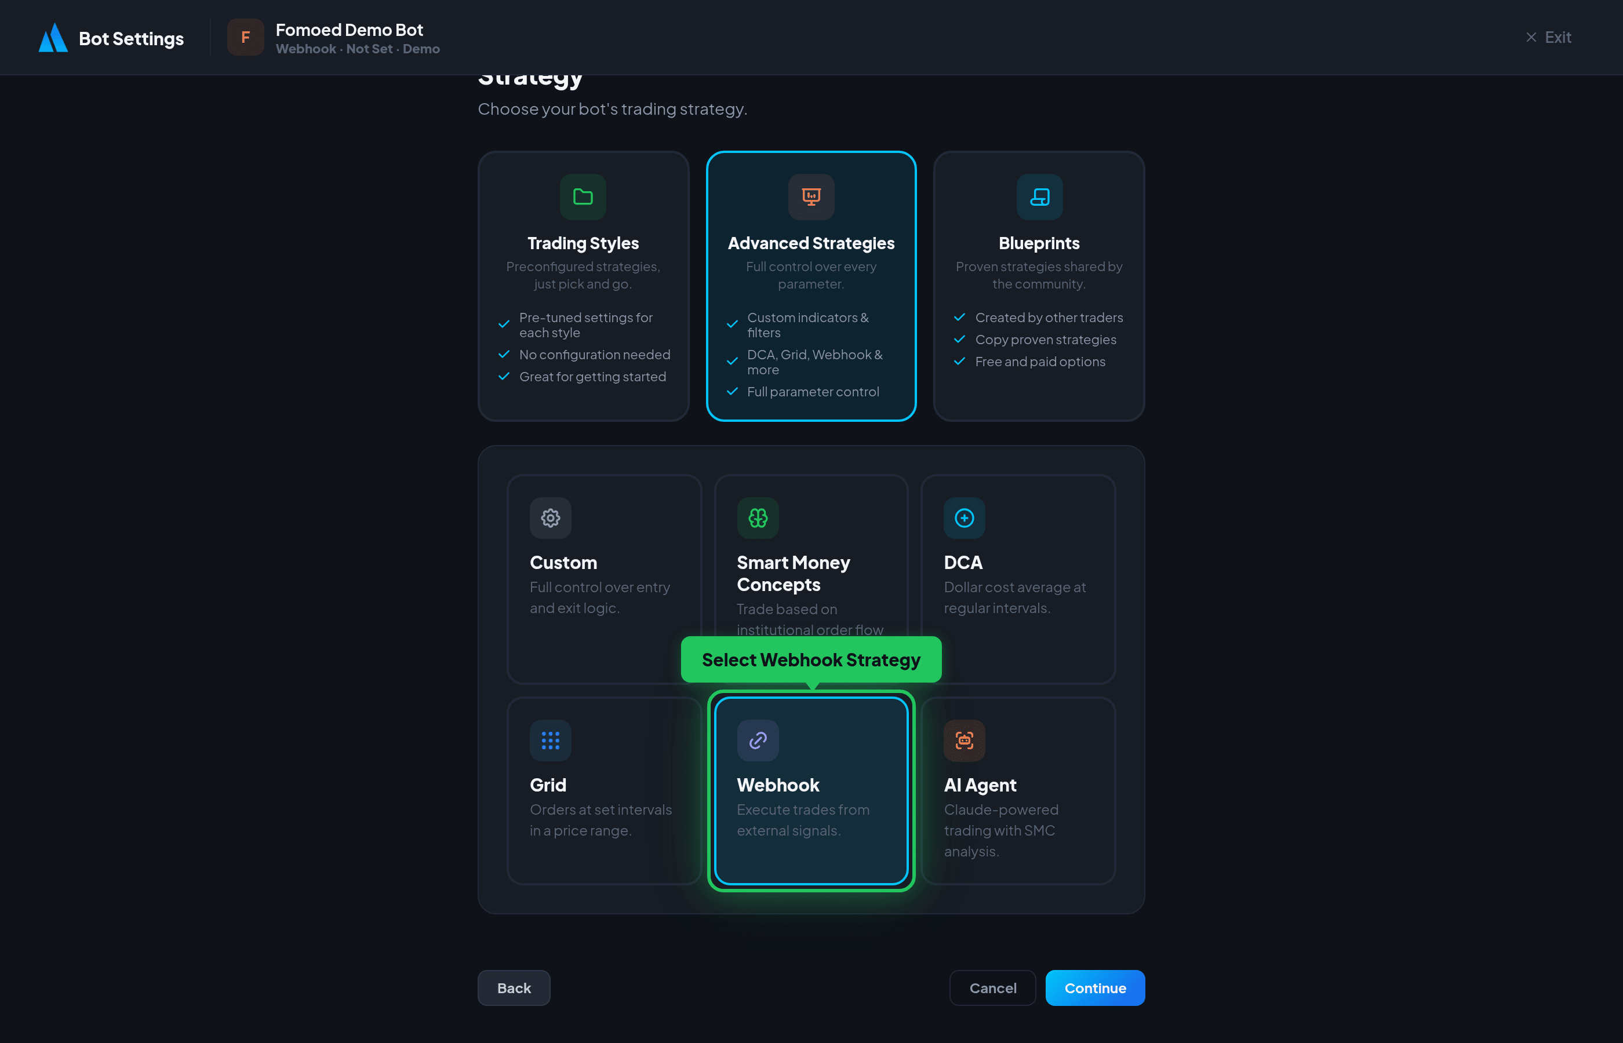The image size is (1623, 1043).
Task: Click "Execute trades from external signals." description
Action: click(803, 820)
